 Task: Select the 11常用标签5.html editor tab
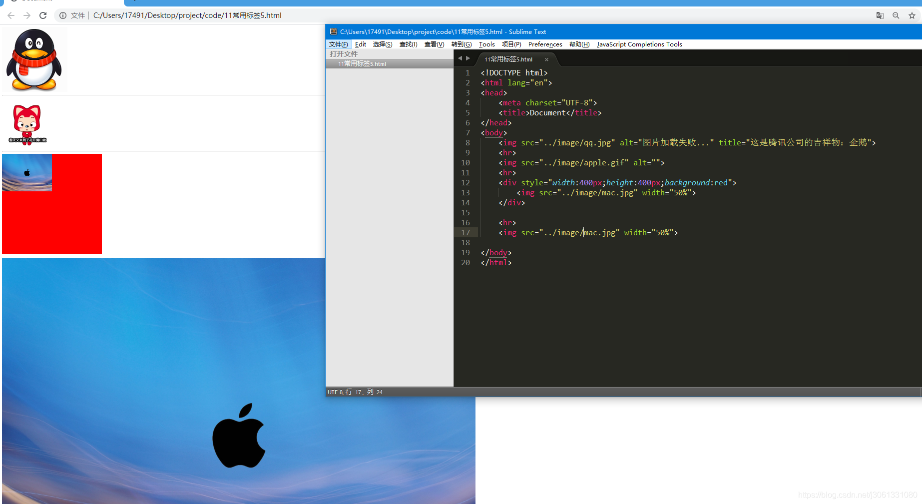coord(508,59)
